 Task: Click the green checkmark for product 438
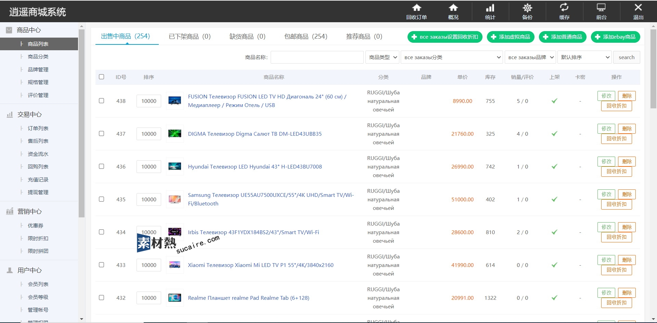554,101
